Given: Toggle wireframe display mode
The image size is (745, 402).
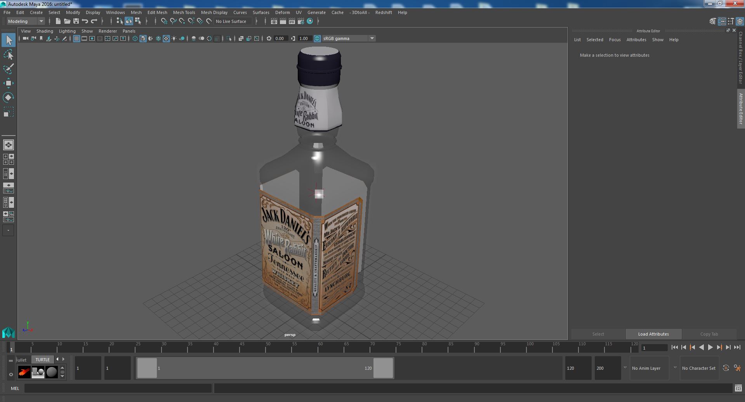Looking at the screenshot, I should 135,38.
